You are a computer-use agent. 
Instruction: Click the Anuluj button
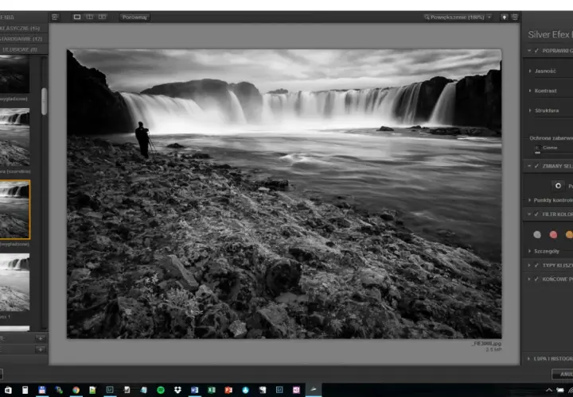point(563,375)
